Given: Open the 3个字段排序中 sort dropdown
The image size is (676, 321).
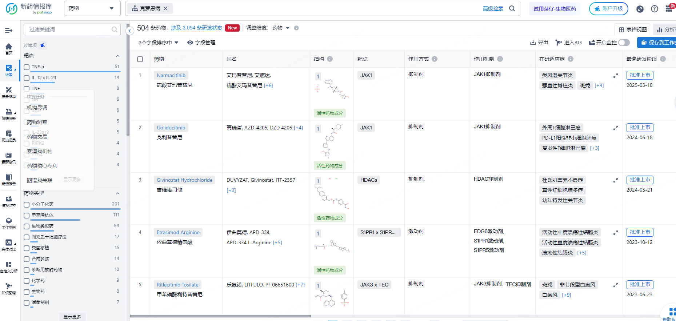Looking at the screenshot, I should (x=159, y=43).
